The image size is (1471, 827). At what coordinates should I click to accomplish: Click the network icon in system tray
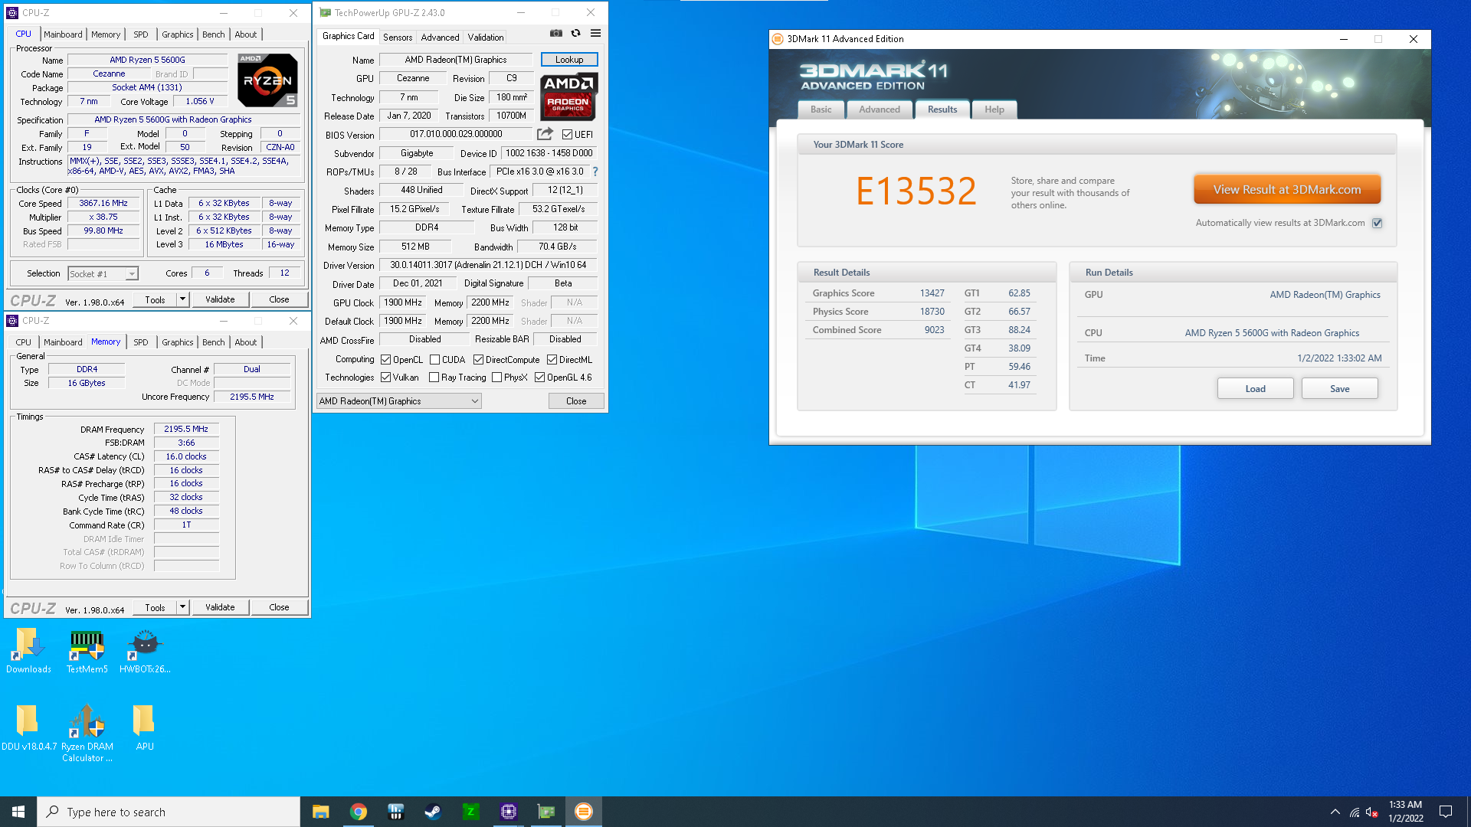coord(1355,812)
